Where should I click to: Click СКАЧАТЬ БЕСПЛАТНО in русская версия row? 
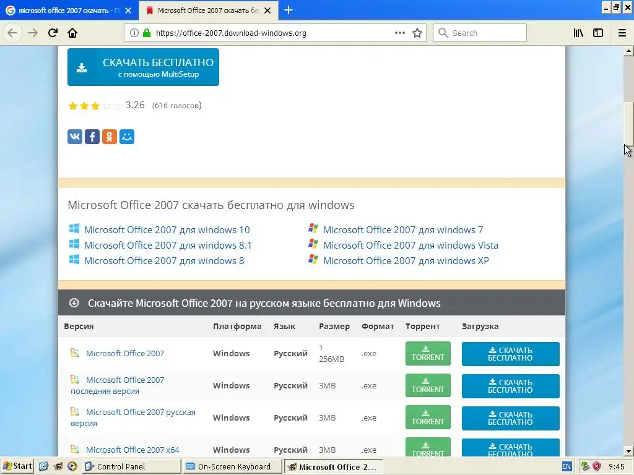pyautogui.click(x=511, y=418)
